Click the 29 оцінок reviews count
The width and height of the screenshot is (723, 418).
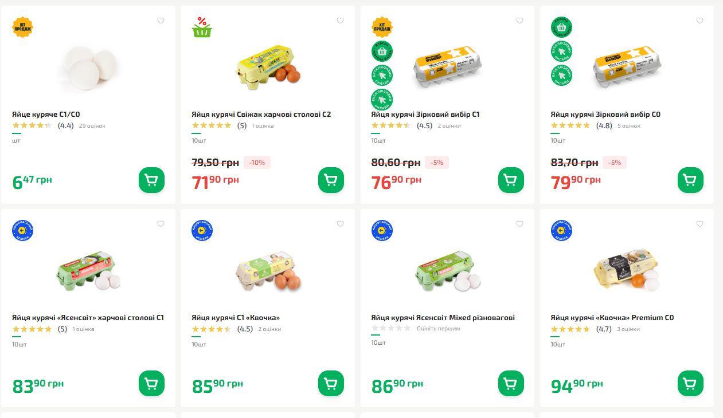coord(92,126)
